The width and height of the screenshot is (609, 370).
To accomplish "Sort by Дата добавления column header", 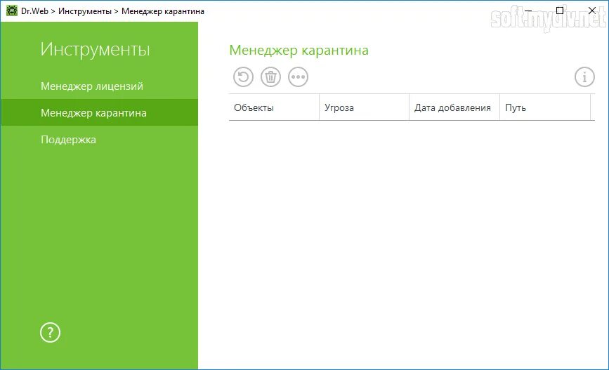I will point(454,107).
